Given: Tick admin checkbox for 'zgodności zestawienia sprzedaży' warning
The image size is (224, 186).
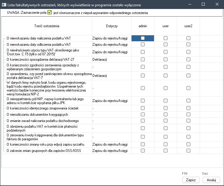Looking at the screenshot, I should tap(143, 67).
